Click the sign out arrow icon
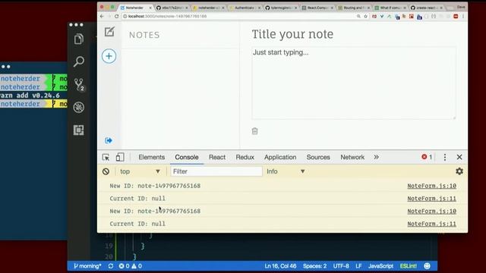Viewport: 486px width, 273px height. click(109, 140)
